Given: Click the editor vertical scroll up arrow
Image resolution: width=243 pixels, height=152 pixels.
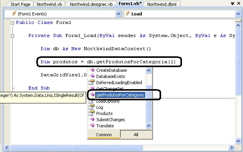Looking at the screenshot, I should [x=238, y=25].
